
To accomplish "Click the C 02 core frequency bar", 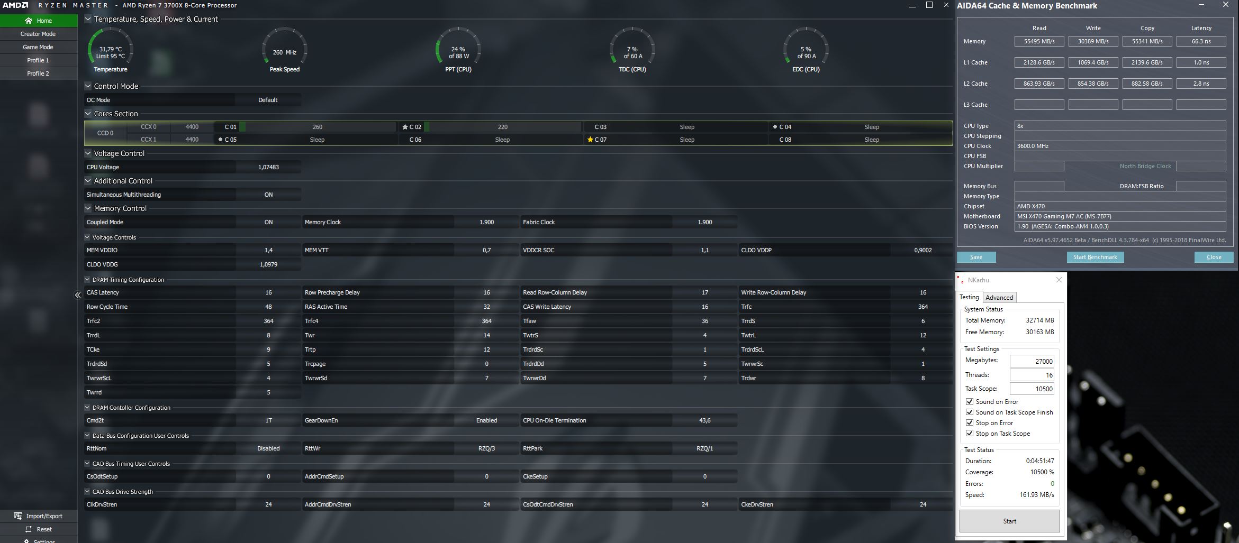I will point(503,127).
